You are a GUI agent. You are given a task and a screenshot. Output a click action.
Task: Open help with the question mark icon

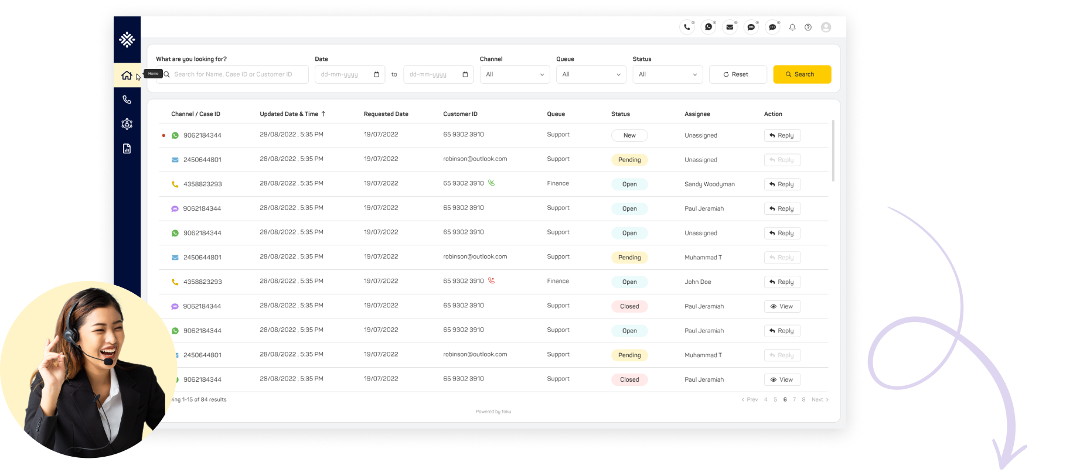click(808, 27)
